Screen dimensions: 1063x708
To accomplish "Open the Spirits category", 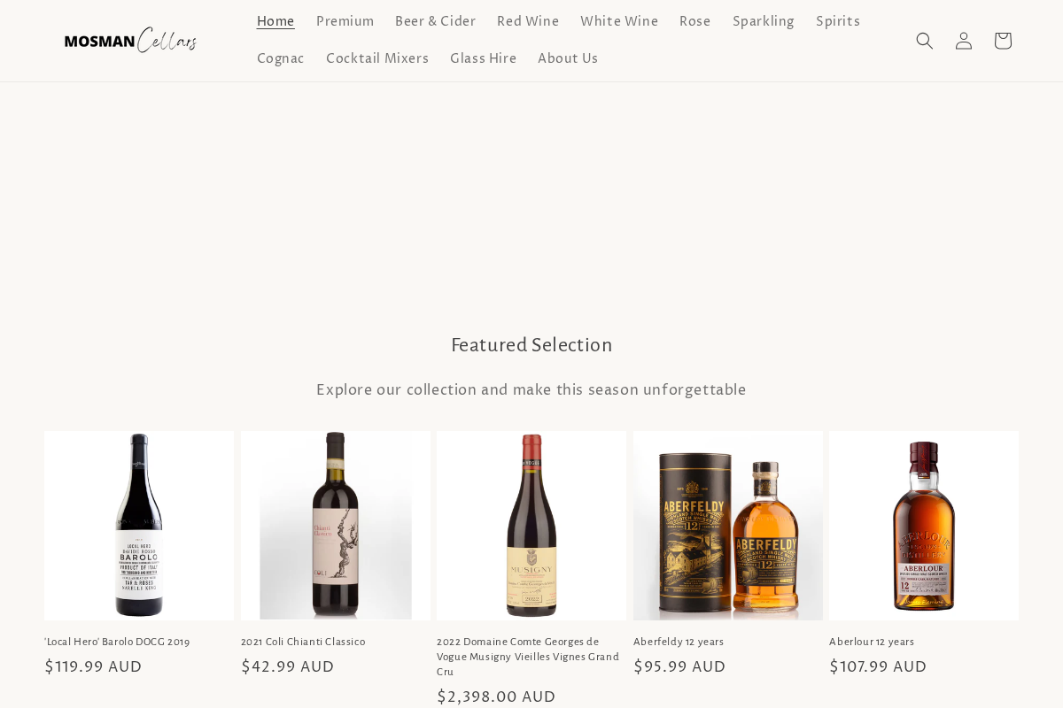I will pos(837,21).
